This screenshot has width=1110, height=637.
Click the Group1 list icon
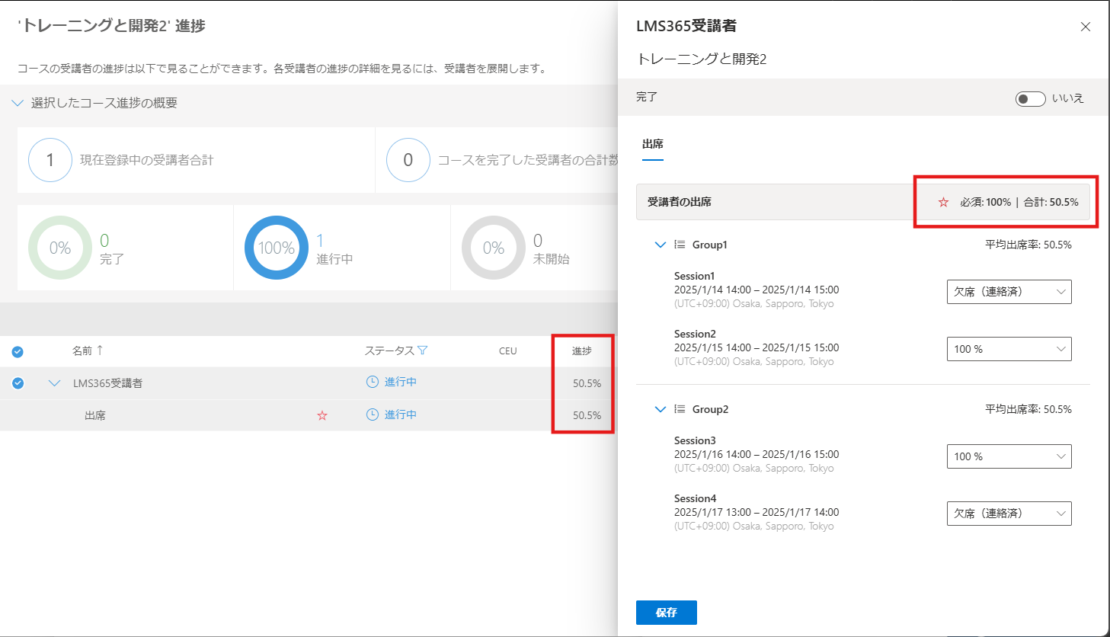680,245
